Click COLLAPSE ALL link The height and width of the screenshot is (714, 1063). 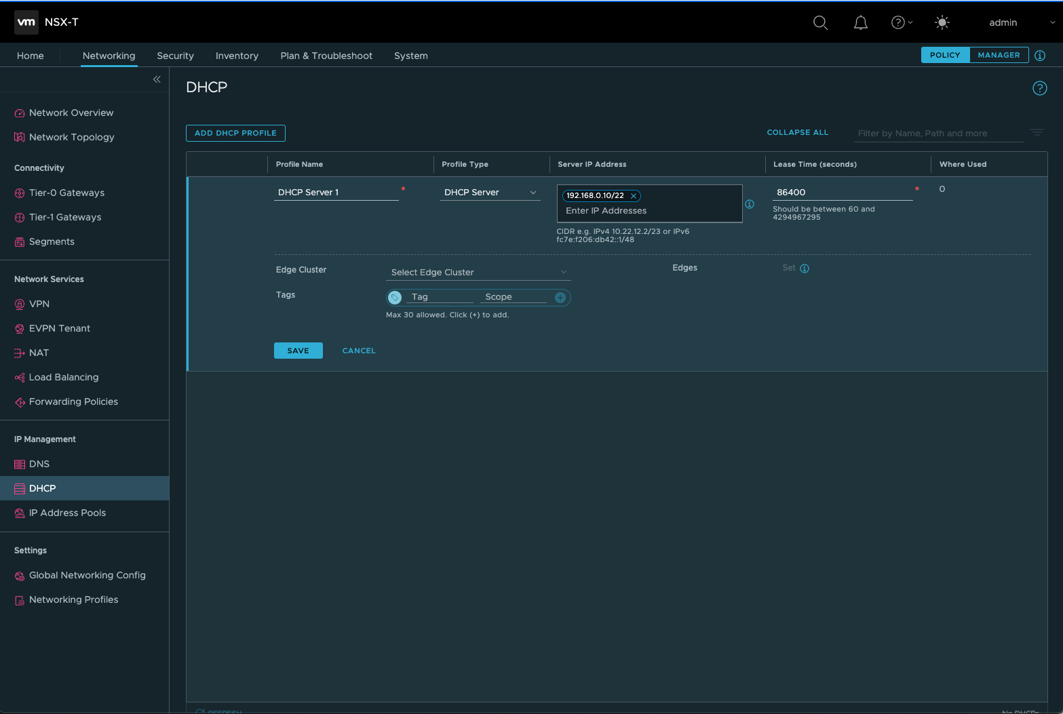(797, 132)
